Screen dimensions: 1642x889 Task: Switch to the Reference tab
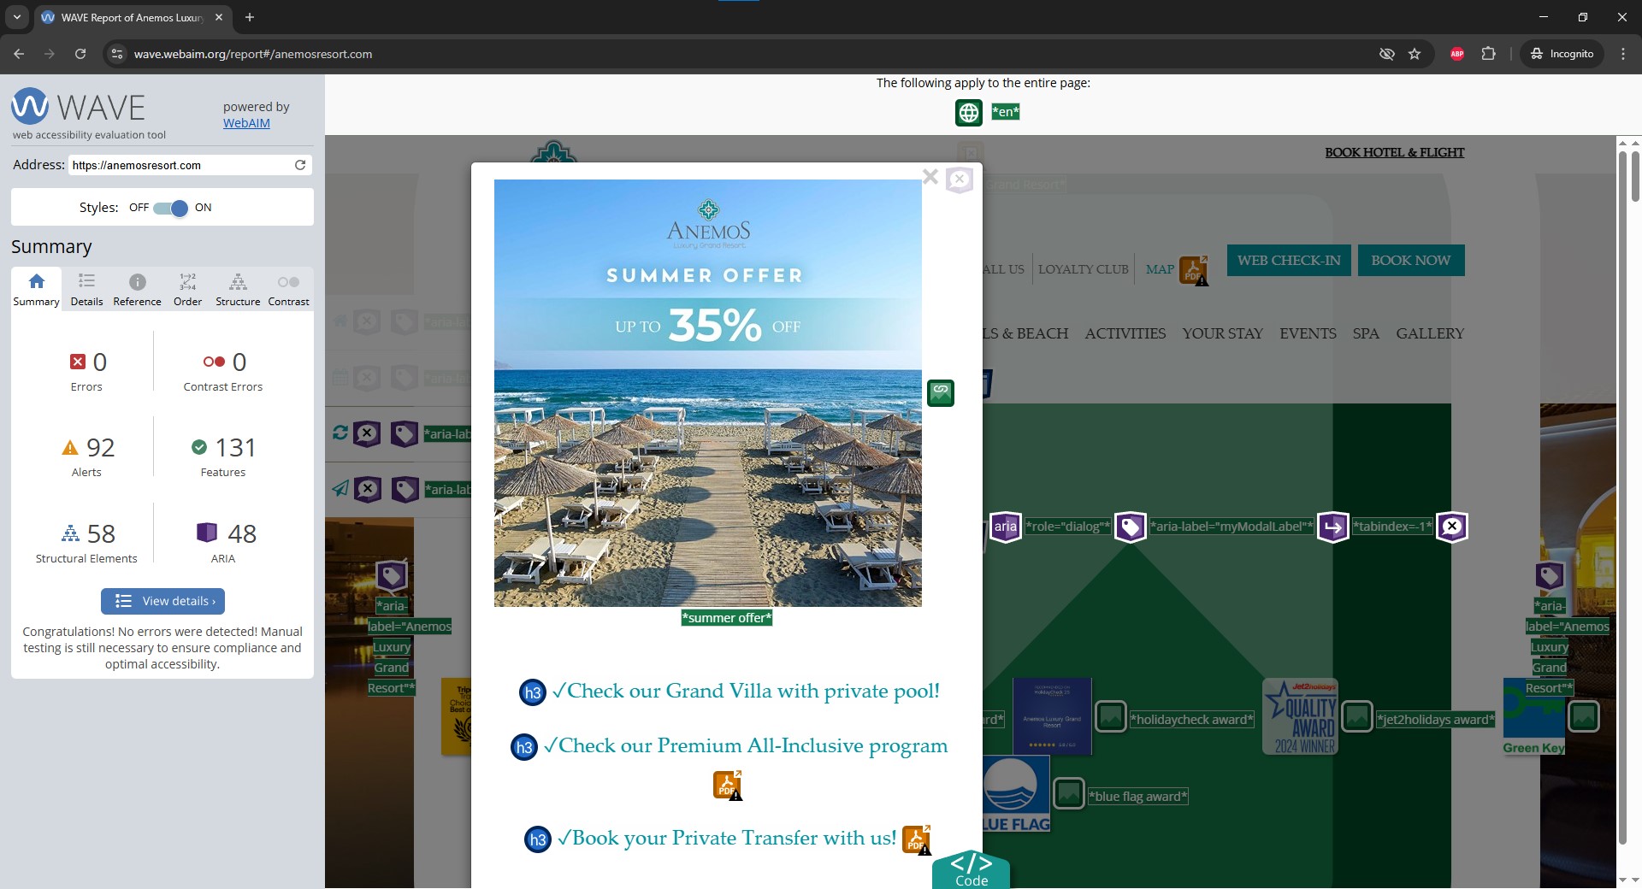point(137,290)
